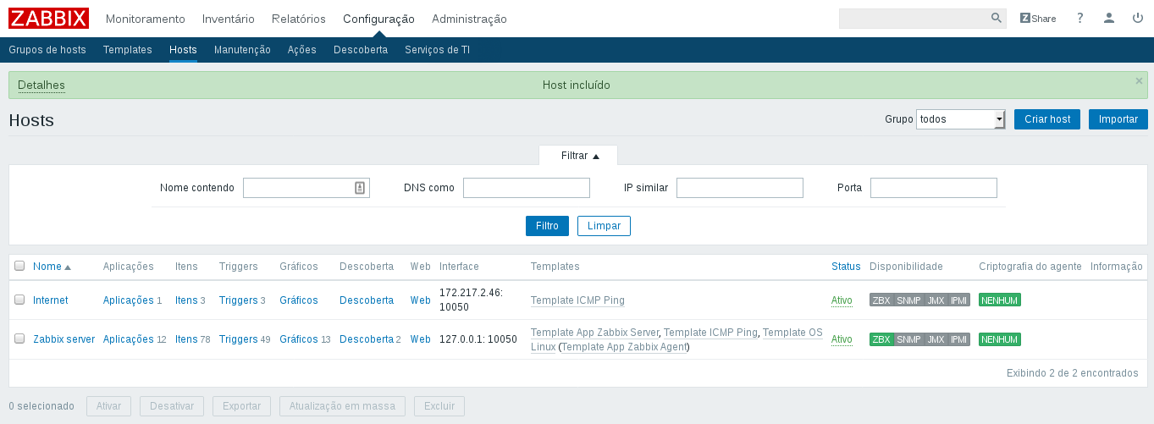Open the Zabbix Share link icon
Image resolution: width=1154 pixels, height=424 pixels.
pos(1038,19)
